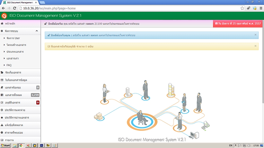Expand the จัดการ User submenu arrow

4,38
